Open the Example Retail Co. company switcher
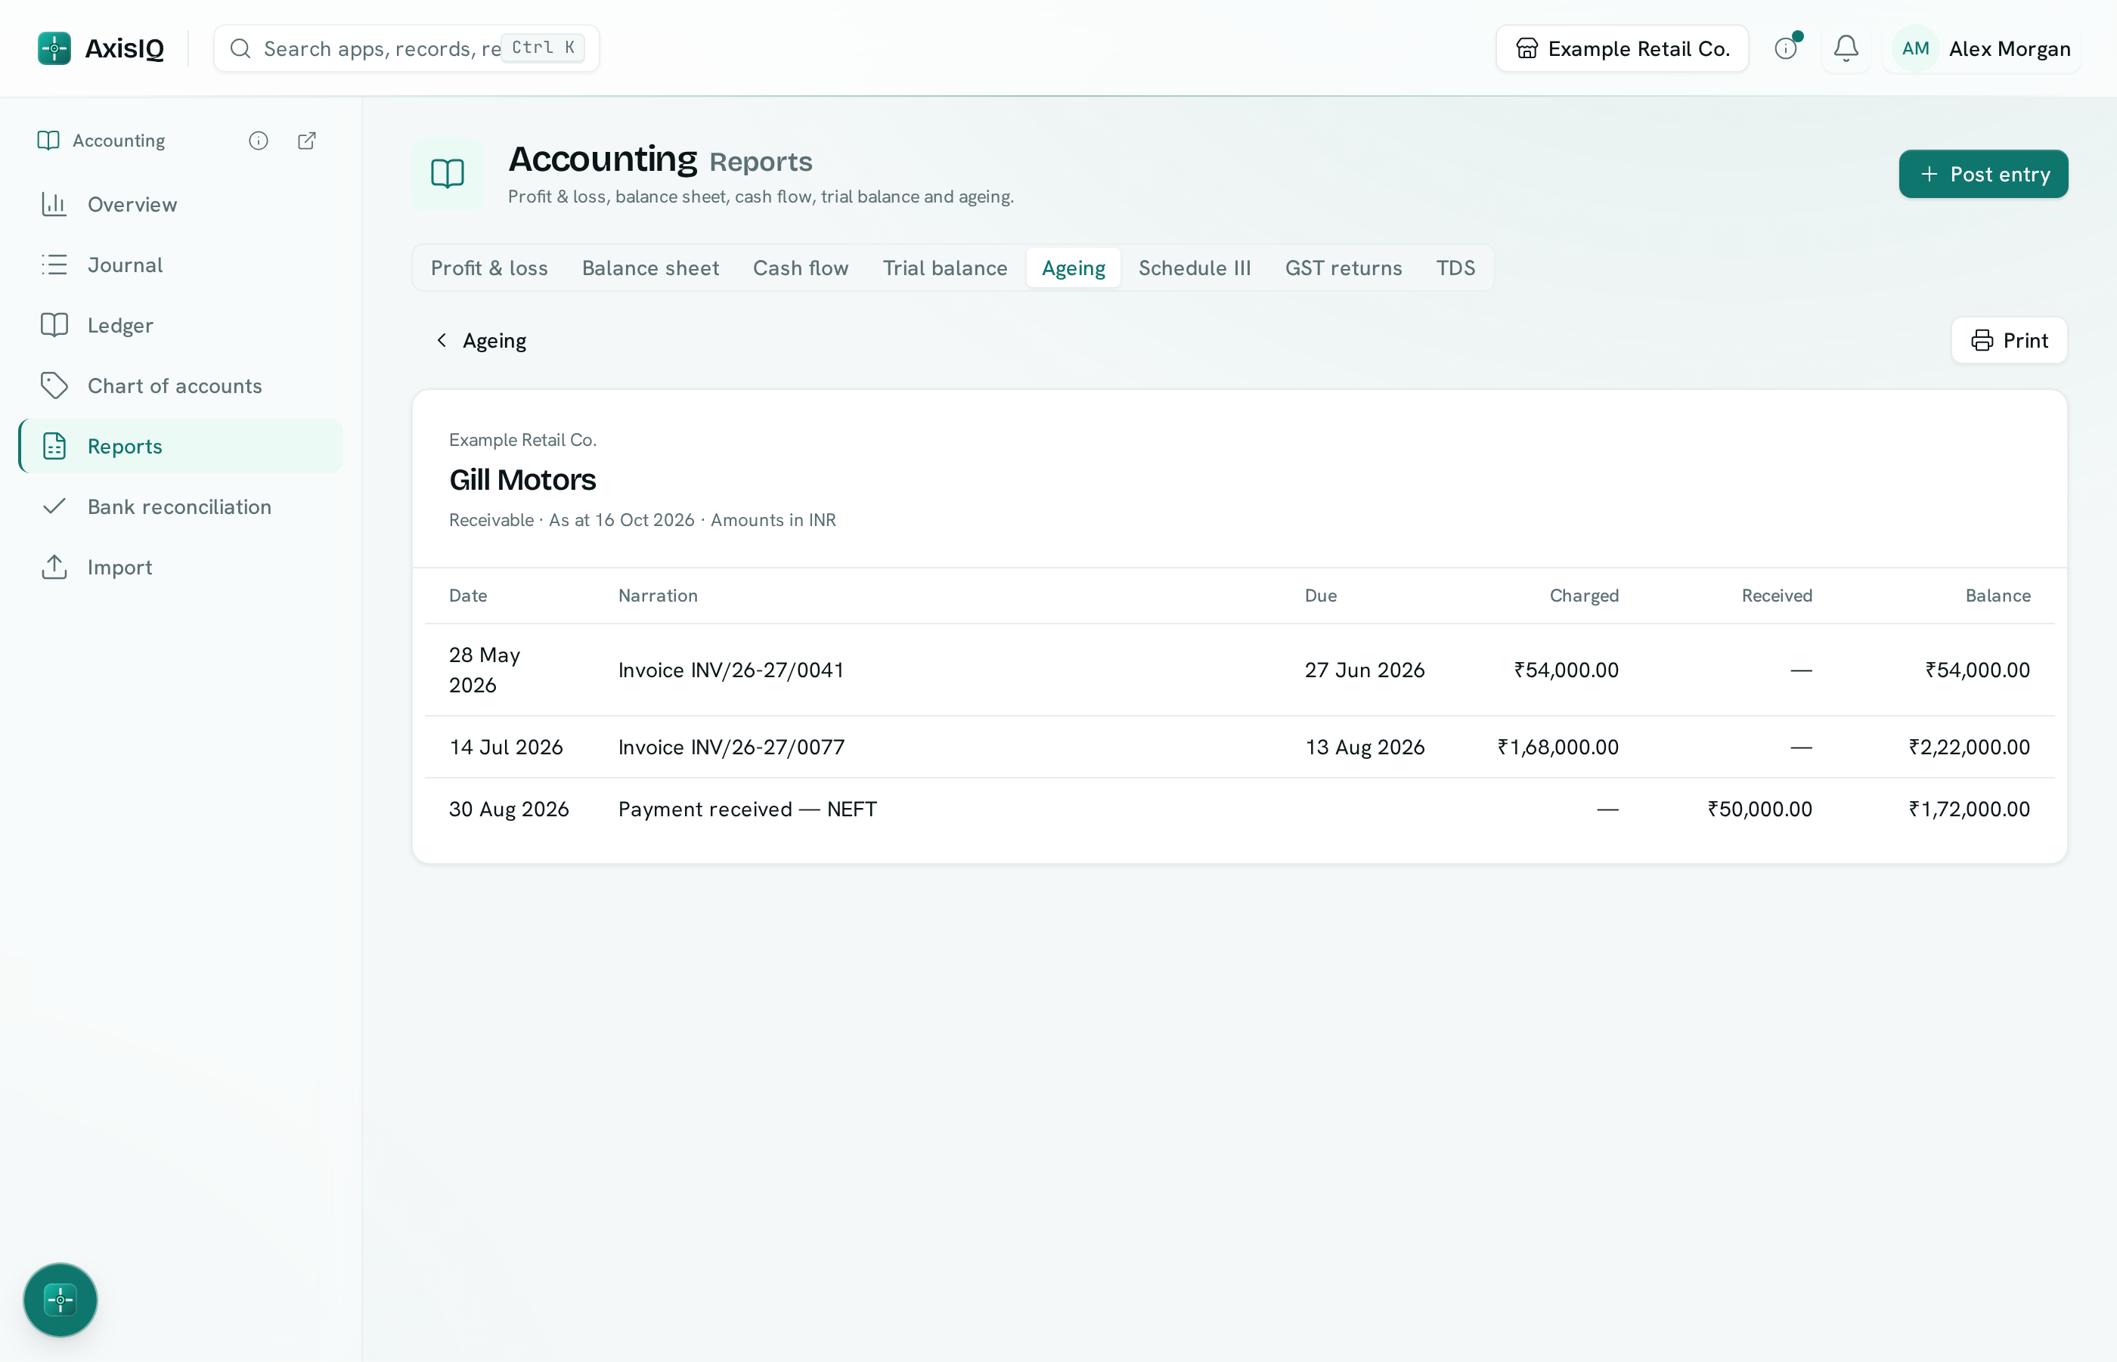Screen dimensions: 2117x1362 1622,48
